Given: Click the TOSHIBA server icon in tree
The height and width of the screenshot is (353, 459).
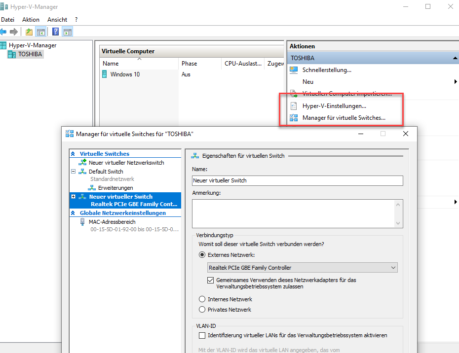Looking at the screenshot, I should pyautogui.click(x=12, y=54).
